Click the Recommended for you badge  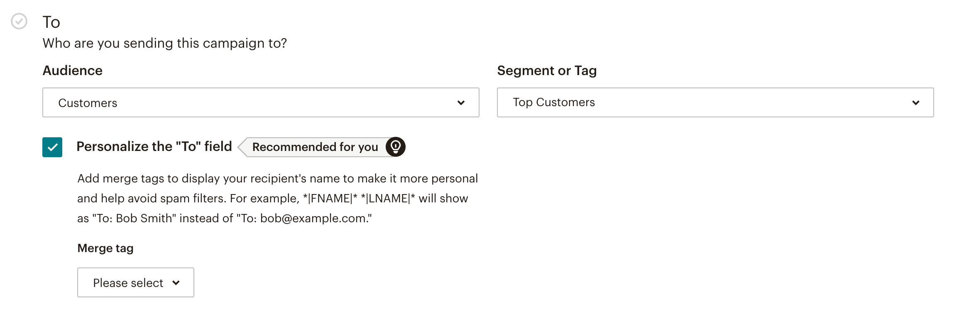tap(316, 147)
